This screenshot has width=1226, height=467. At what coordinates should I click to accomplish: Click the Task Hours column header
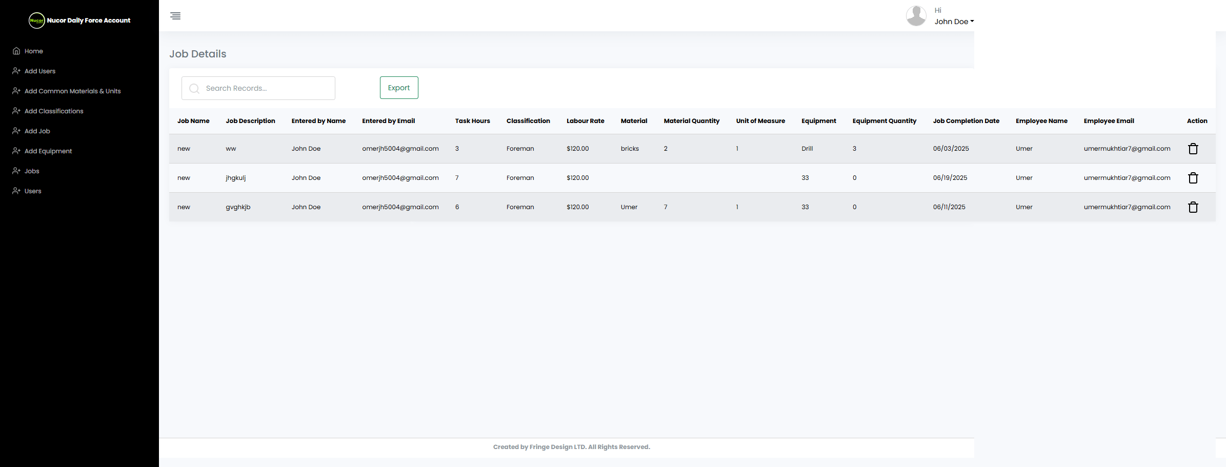(x=472, y=121)
